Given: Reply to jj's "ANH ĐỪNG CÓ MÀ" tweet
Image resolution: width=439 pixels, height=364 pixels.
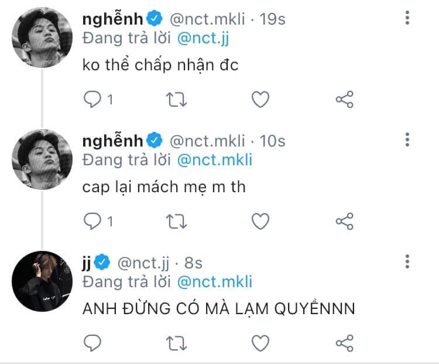Looking at the screenshot, I should (x=92, y=342).
